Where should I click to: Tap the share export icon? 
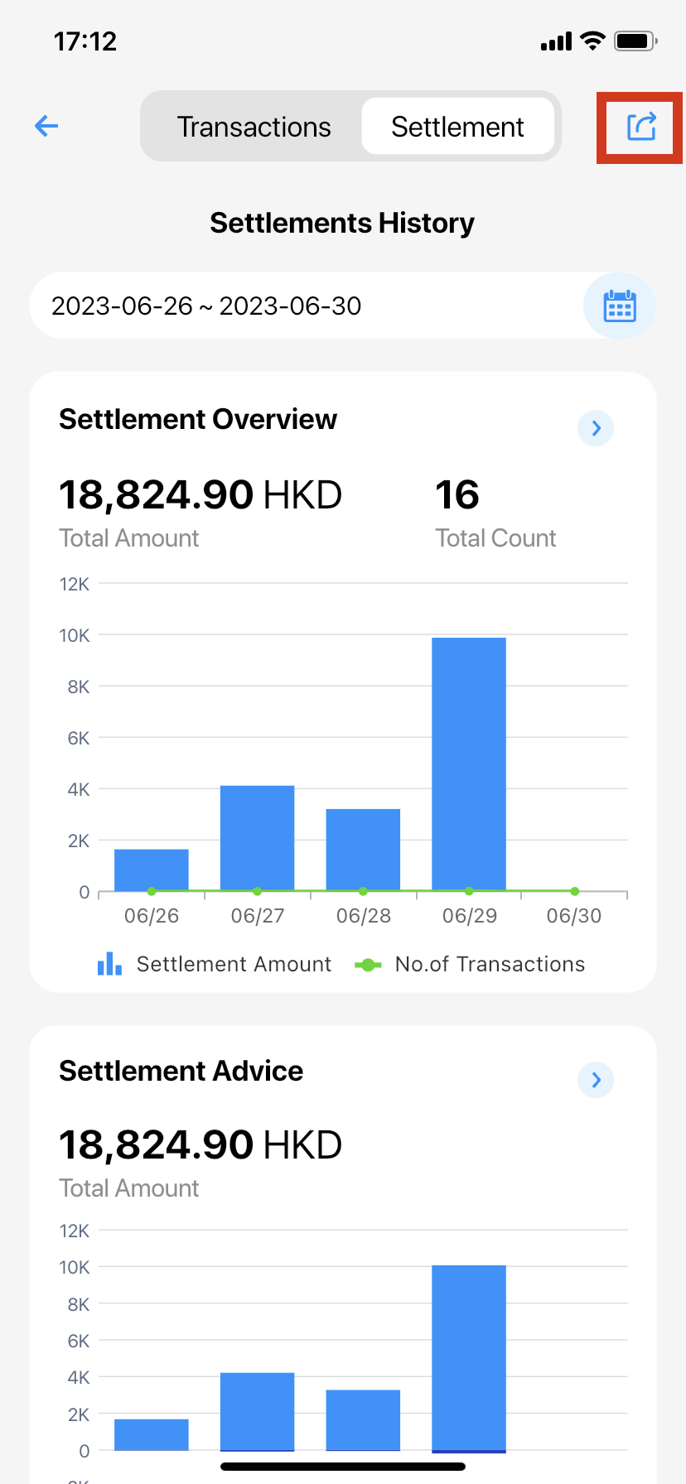click(x=641, y=127)
